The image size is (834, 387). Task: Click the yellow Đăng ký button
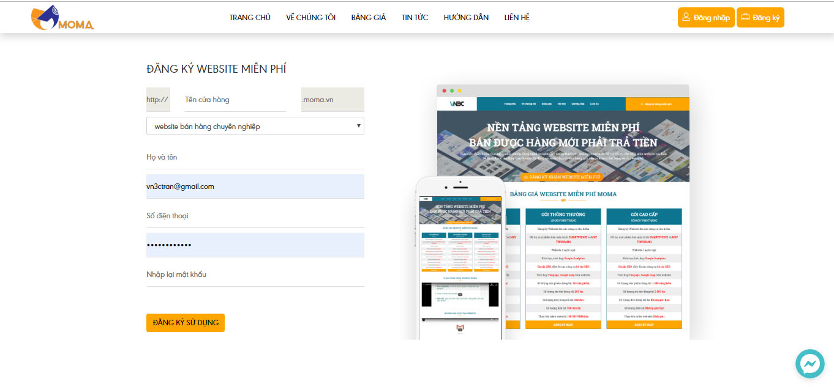click(x=760, y=17)
